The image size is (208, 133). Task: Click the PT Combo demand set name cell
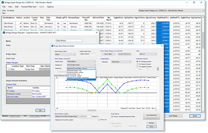click(x=19, y=91)
